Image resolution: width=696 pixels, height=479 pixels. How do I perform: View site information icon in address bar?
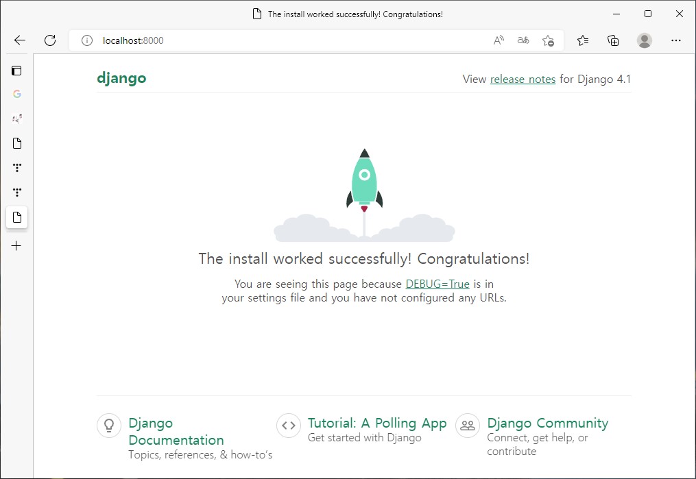point(87,40)
